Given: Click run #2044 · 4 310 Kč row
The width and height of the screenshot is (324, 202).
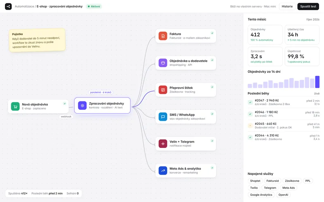Looking at the screenshot, I should [283, 137].
